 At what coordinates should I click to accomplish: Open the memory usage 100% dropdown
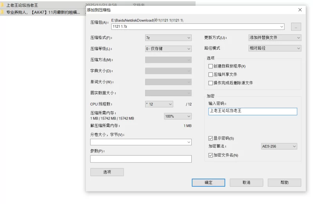178,116
